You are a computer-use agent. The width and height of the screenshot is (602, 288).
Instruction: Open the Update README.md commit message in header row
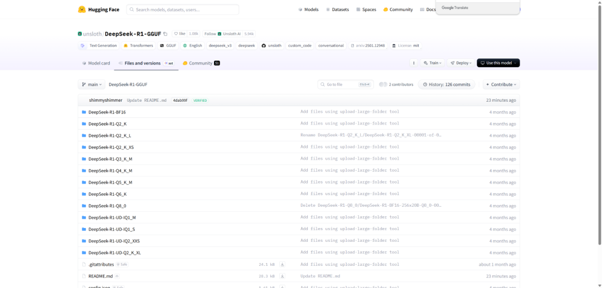point(147,100)
